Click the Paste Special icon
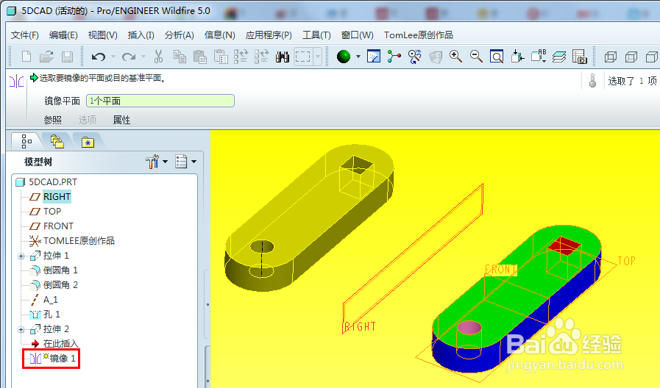660x388 pixels. click(221, 57)
